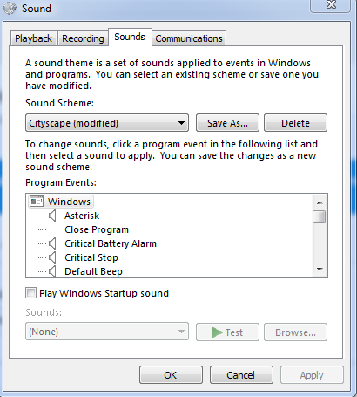
Task: Open the Sounds (None) dropdown
Action: click(x=107, y=332)
